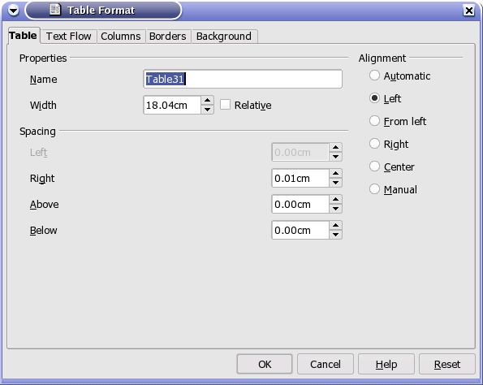The width and height of the screenshot is (483, 385).
Task: Decrease Right spacing with down arrow
Action: coord(335,183)
